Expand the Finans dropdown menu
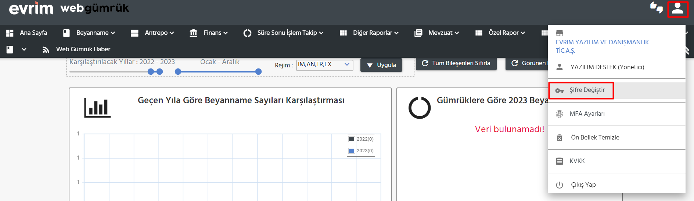 tap(216, 33)
